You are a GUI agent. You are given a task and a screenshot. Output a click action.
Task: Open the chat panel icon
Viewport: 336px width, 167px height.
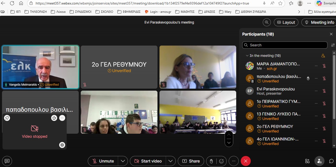(x=331, y=161)
